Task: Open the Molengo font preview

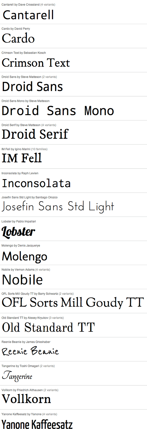Action: click(25, 256)
